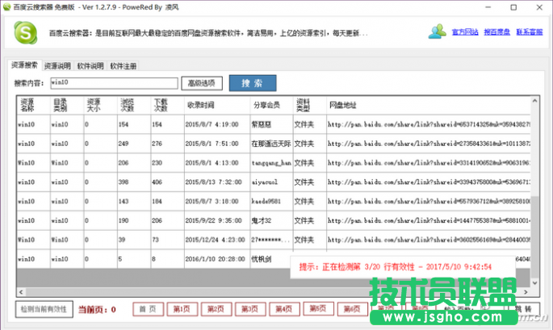Sort by 资料类型 column header
Screen dimensions: 553x330
pyautogui.click(x=309, y=105)
